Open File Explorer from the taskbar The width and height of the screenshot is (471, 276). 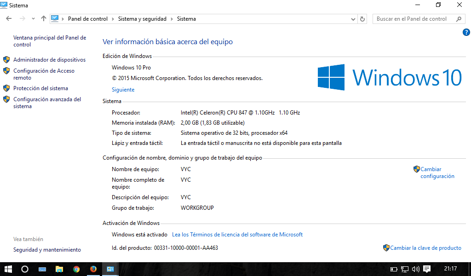point(59,269)
